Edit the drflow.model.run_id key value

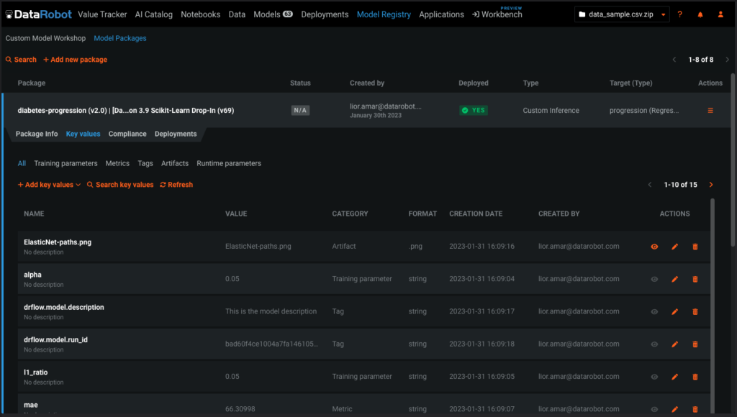tap(674, 344)
